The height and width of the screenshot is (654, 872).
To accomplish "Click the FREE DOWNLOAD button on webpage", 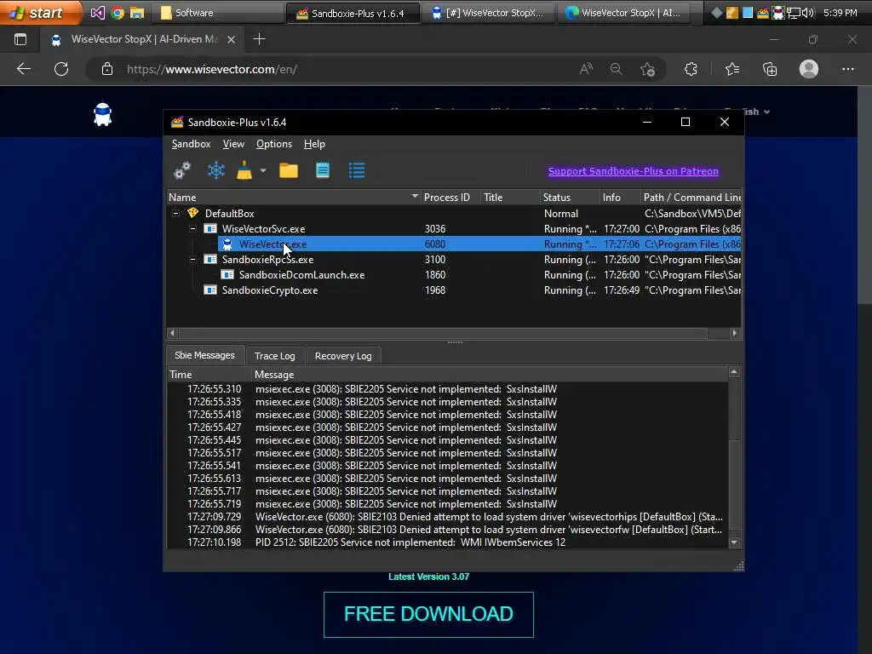I will click(429, 615).
